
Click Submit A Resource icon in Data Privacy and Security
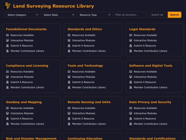tap(131, 119)
